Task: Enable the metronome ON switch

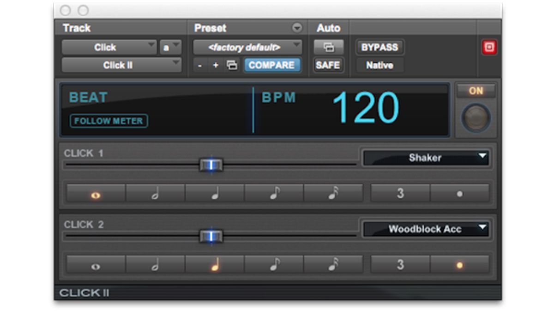Action: (476, 92)
